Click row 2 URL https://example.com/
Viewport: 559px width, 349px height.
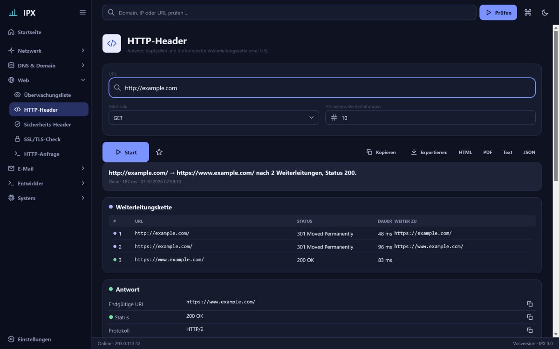point(164,246)
